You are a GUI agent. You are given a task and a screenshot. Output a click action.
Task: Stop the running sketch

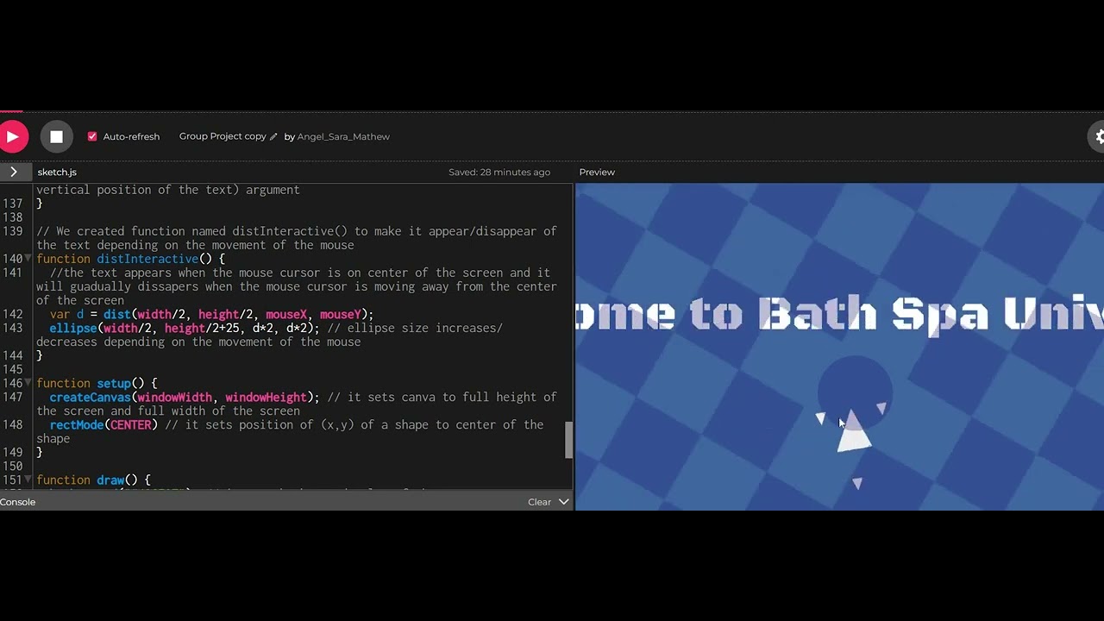tap(56, 136)
